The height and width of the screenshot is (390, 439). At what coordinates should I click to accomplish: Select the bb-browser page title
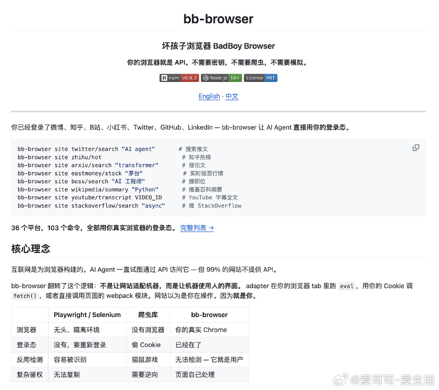coord(218,19)
